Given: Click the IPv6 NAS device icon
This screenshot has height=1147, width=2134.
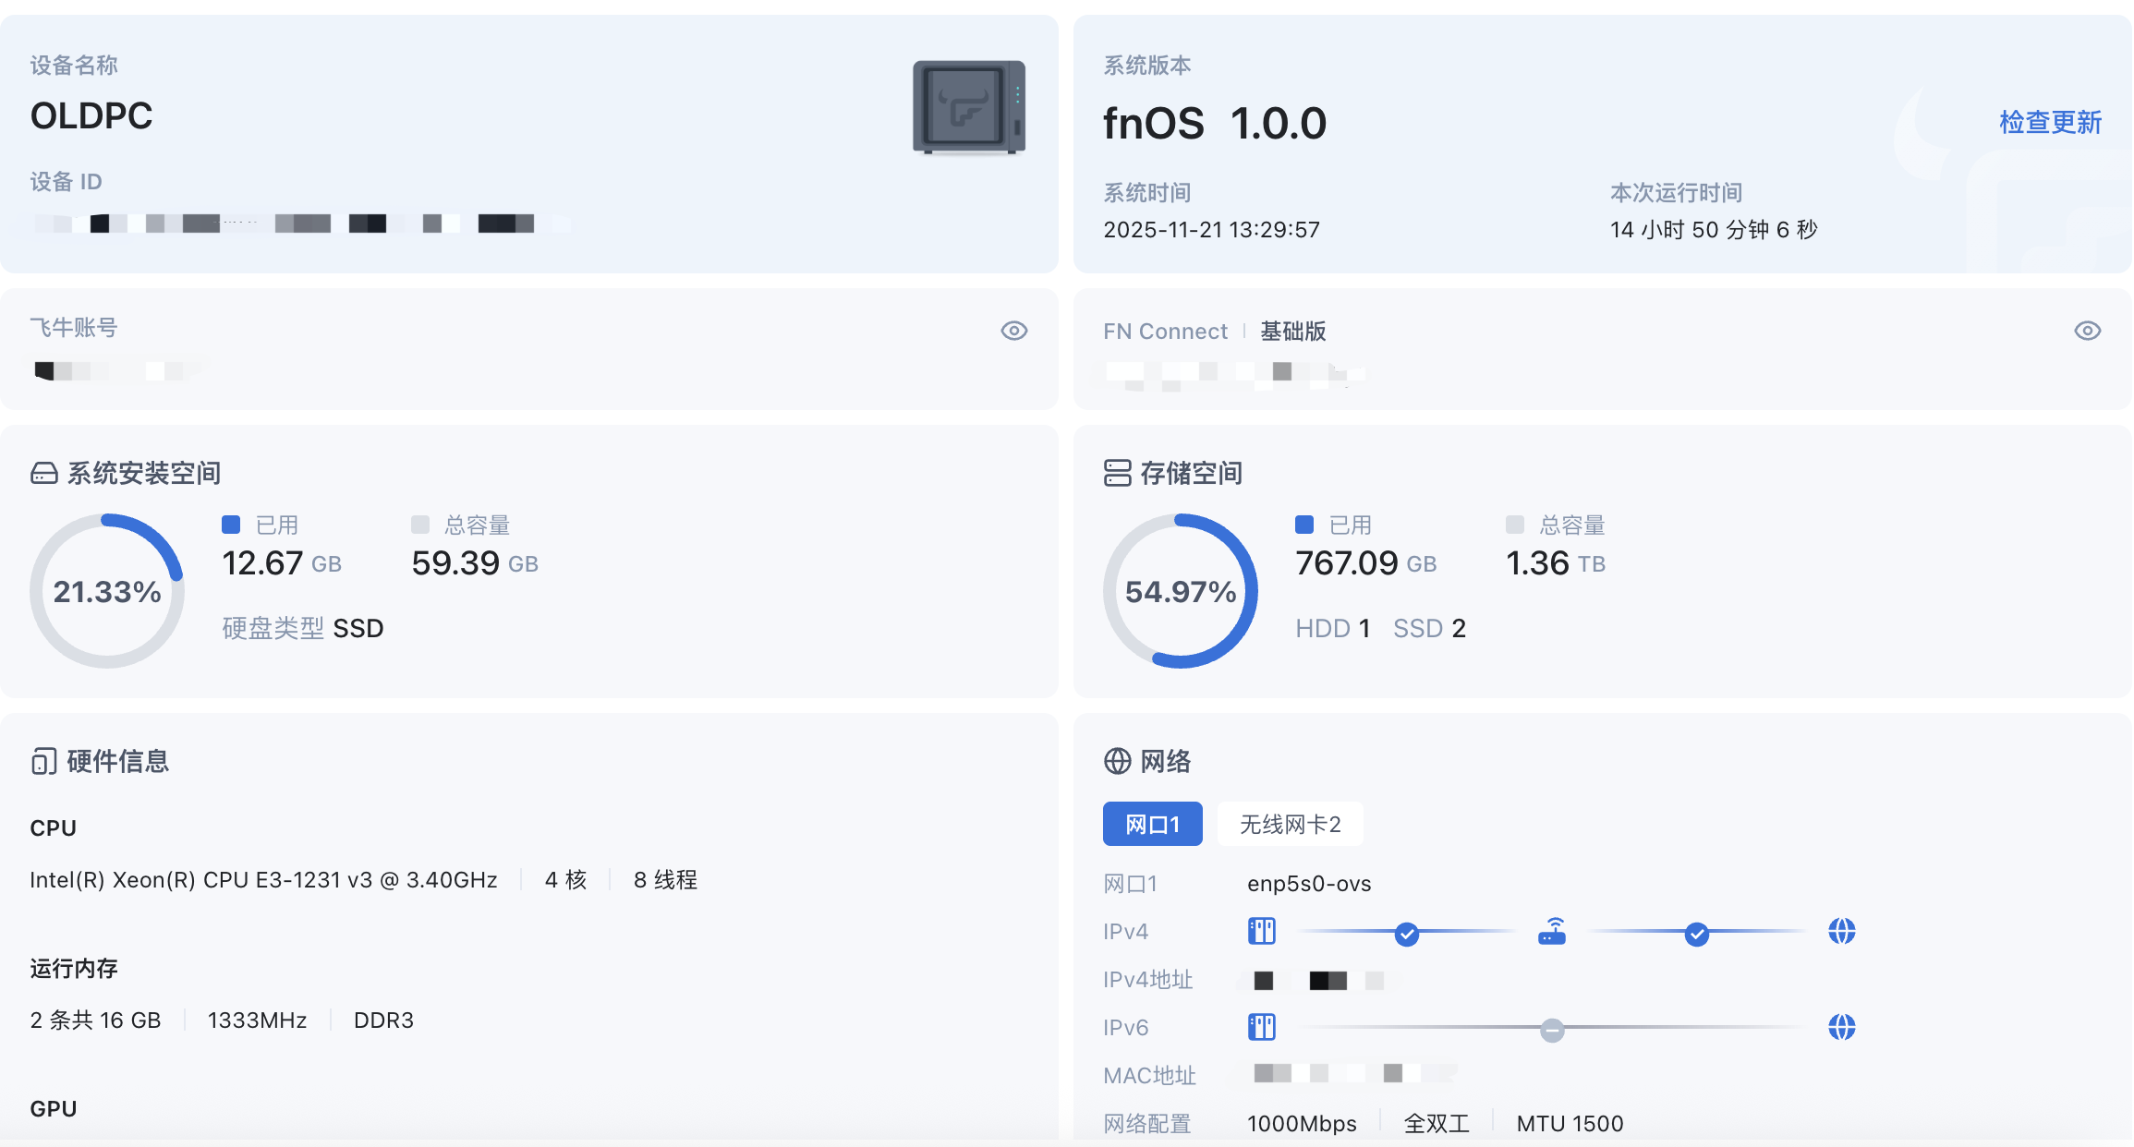Looking at the screenshot, I should 1261,1027.
